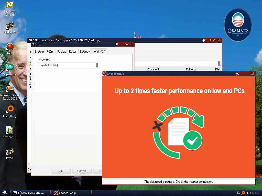Click the star icon in Options title bar
The width and height of the screenshot is (262, 196).
click(x=116, y=44)
